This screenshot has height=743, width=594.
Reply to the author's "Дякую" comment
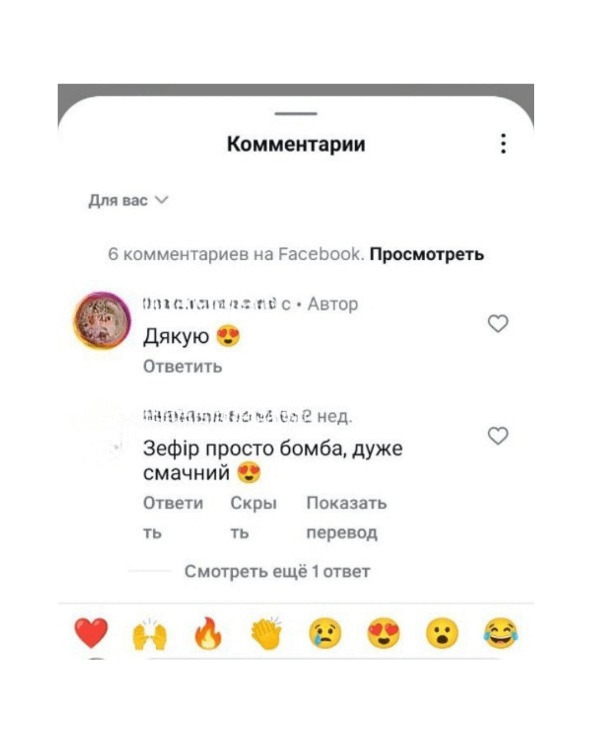coord(183,367)
